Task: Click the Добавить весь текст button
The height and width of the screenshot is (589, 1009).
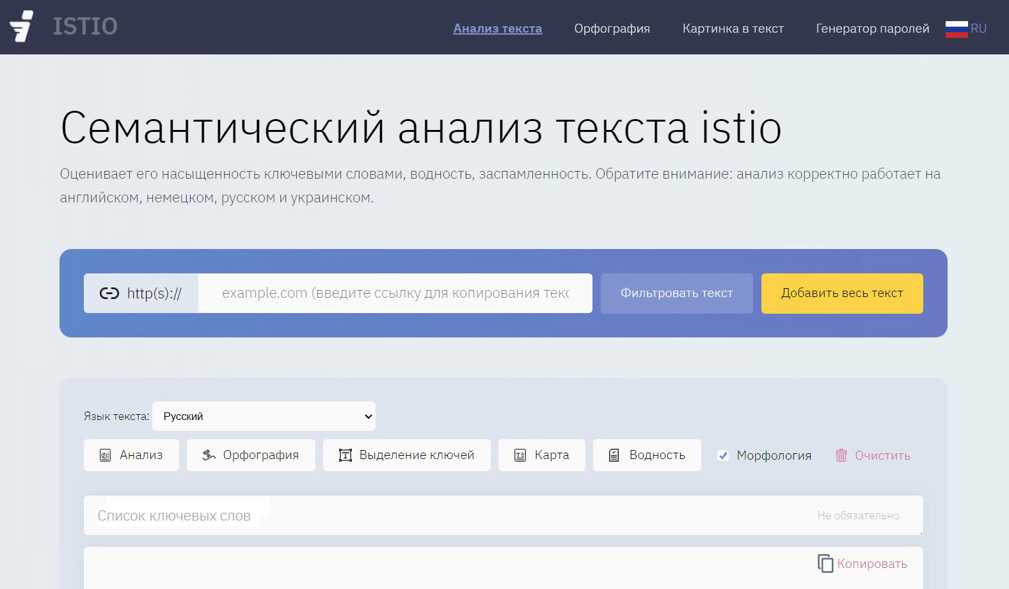Action: (x=842, y=293)
